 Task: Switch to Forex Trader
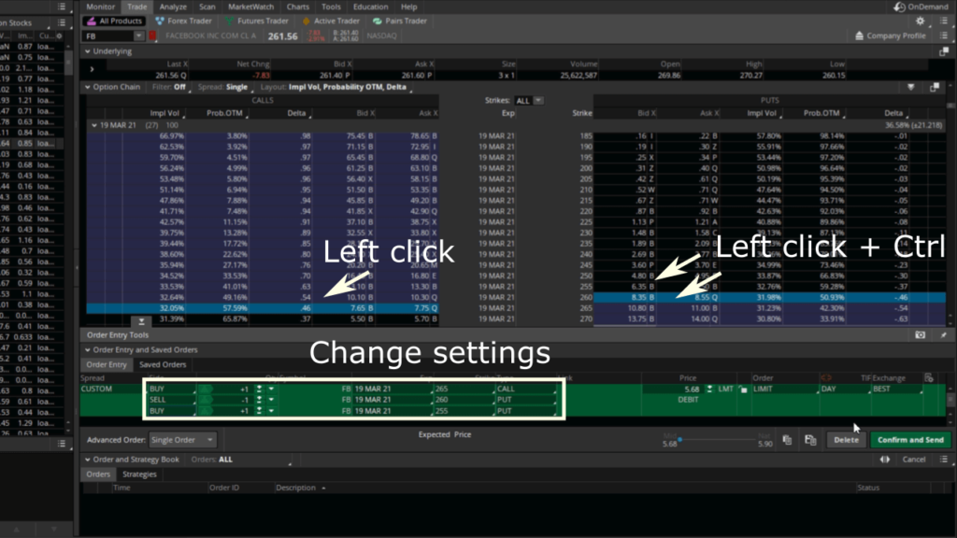click(184, 21)
